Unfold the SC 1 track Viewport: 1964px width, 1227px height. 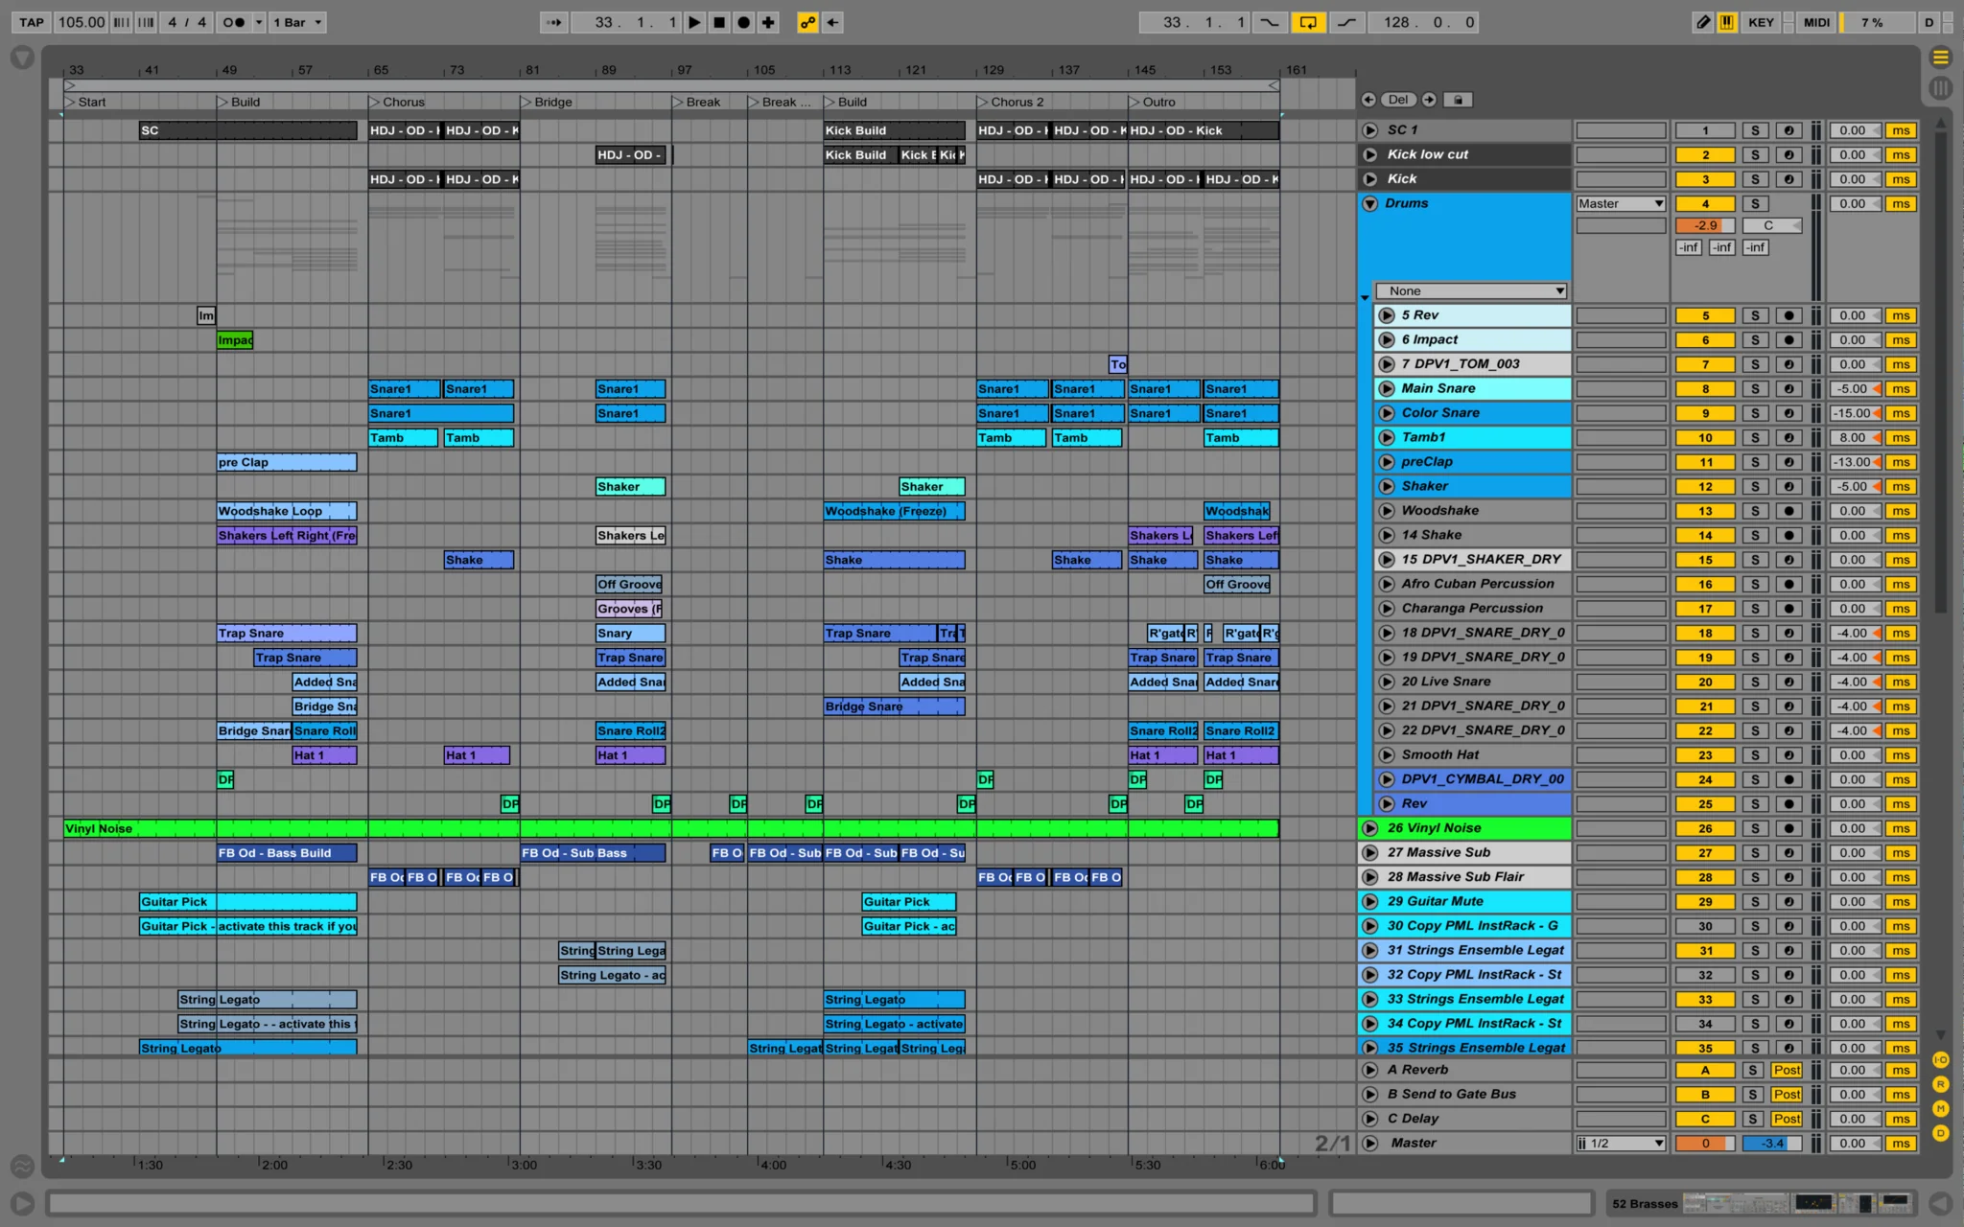(1369, 130)
